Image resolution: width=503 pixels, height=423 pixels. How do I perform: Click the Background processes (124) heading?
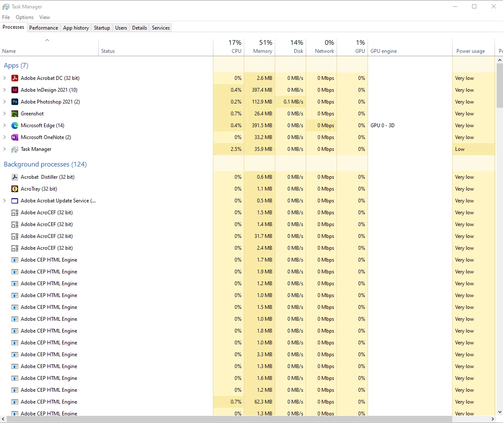pyautogui.click(x=45, y=164)
